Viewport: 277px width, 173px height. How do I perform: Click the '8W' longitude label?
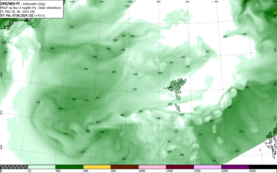click(159, 2)
